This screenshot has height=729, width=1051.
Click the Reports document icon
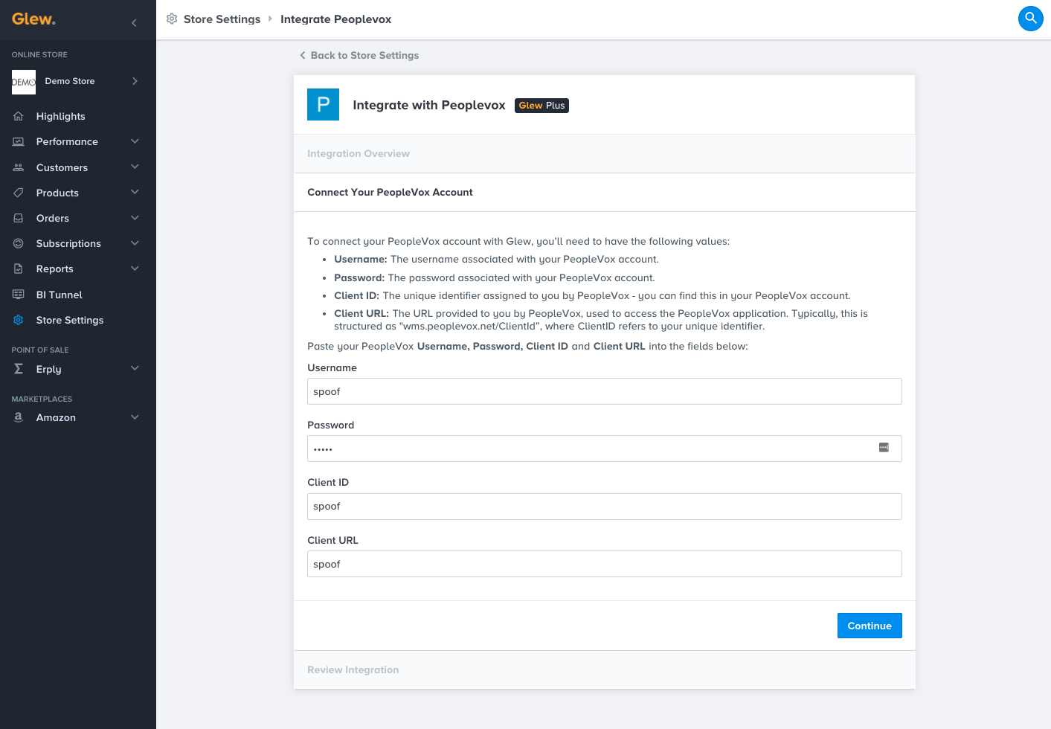pyautogui.click(x=19, y=269)
